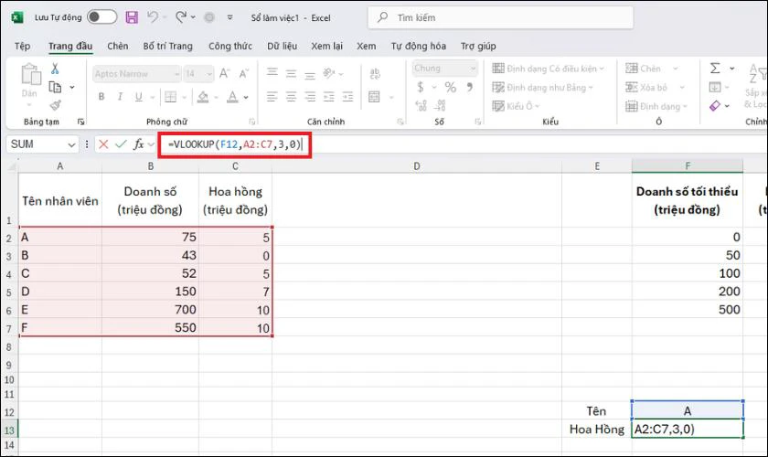Toggle Bold formatting
The height and width of the screenshot is (457, 768).
pyautogui.click(x=101, y=97)
